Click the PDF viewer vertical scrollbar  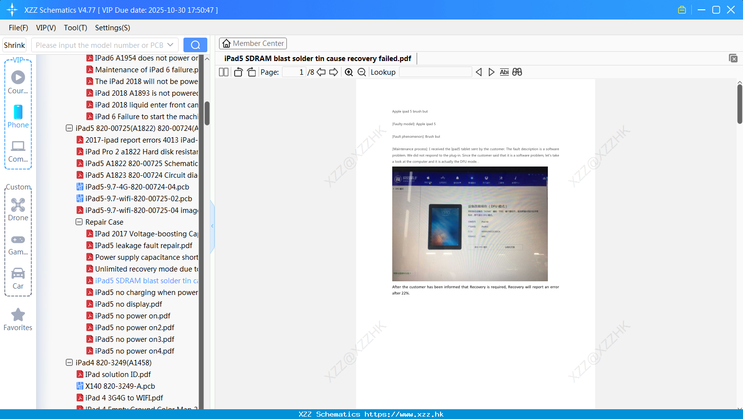pyautogui.click(x=740, y=104)
